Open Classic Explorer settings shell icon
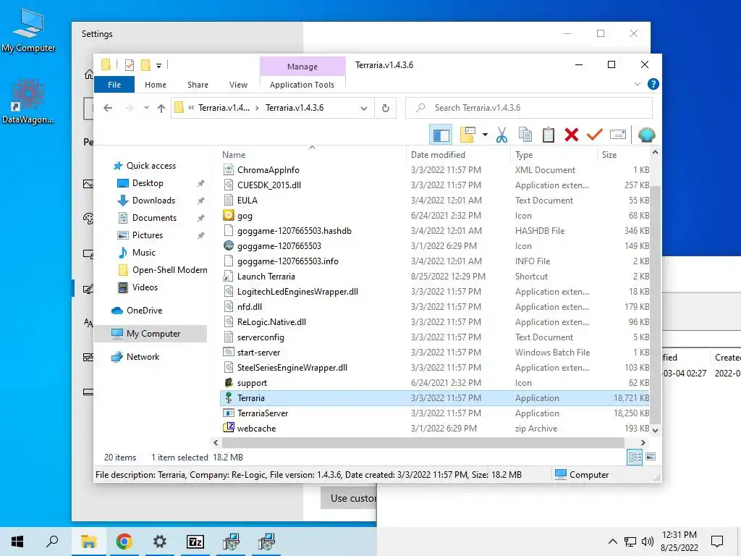Screen dimensions: 741x556 click(646, 135)
